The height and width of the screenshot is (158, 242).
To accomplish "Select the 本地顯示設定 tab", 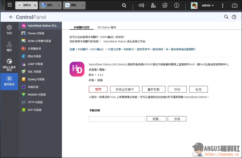I will tap(80, 27).
